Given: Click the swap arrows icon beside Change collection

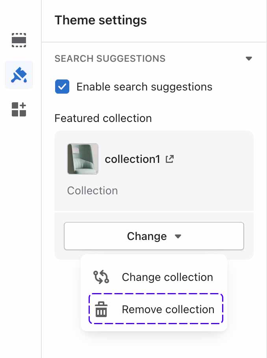Looking at the screenshot, I should (101, 277).
